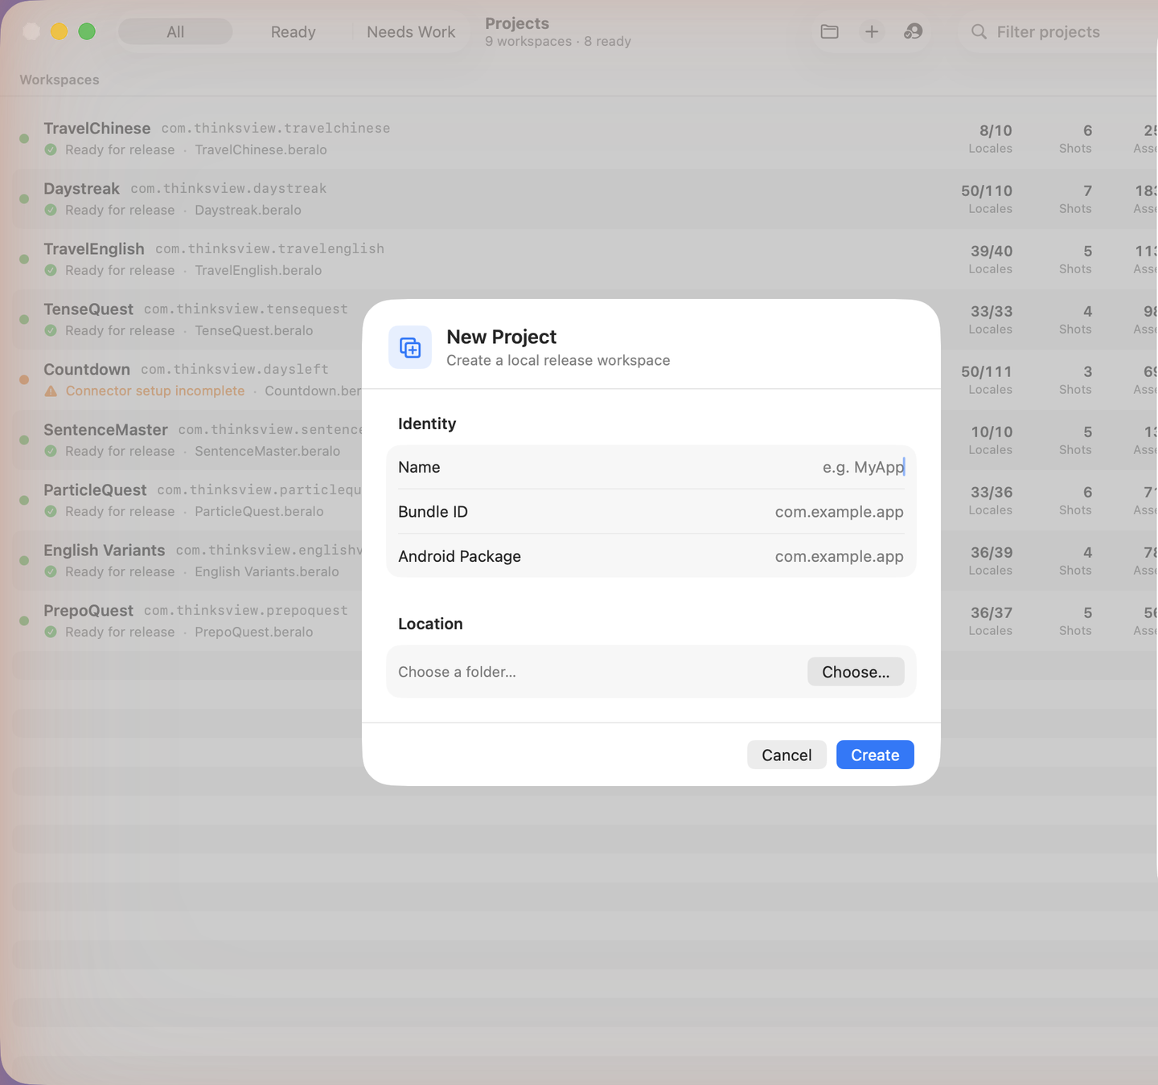Click the plus icon to add a project
Viewport: 1158px width, 1085px height.
(x=871, y=31)
